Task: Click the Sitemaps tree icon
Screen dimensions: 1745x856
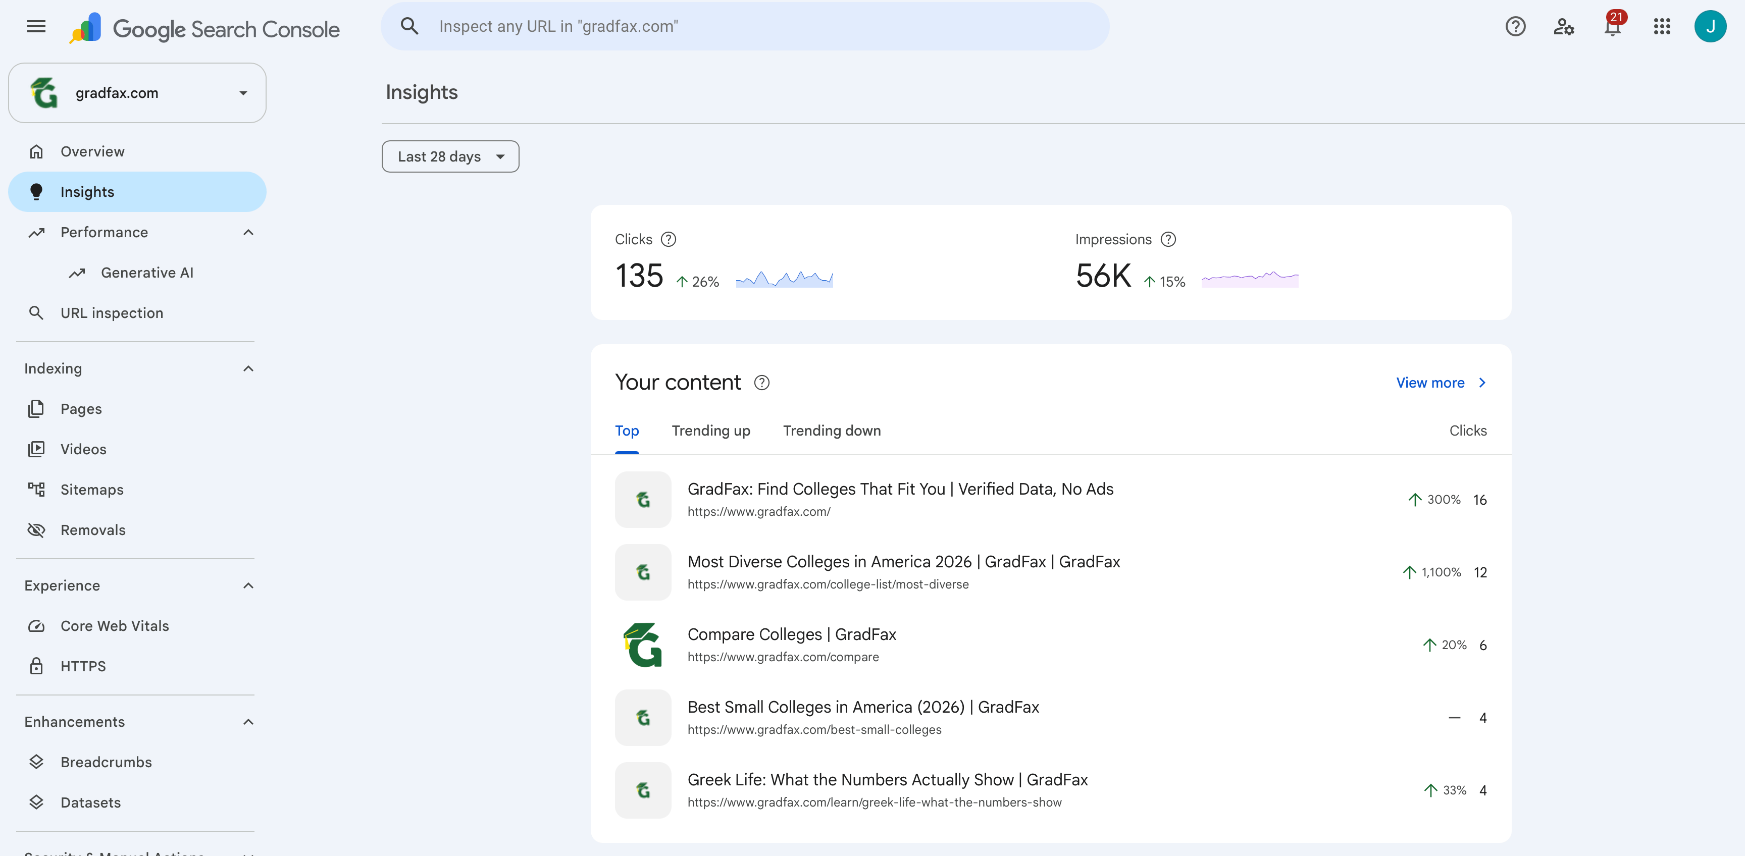Action: pyautogui.click(x=36, y=490)
